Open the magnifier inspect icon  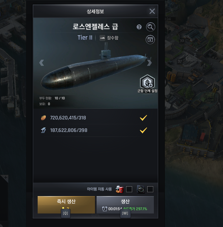[x=150, y=27]
